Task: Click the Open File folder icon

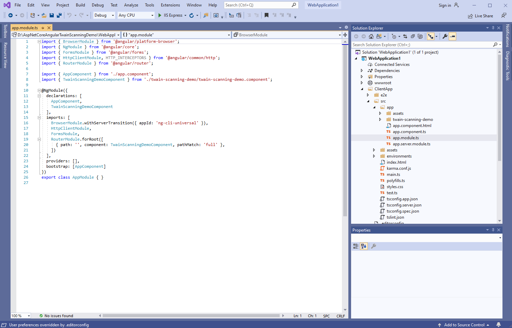Action: click(x=44, y=15)
